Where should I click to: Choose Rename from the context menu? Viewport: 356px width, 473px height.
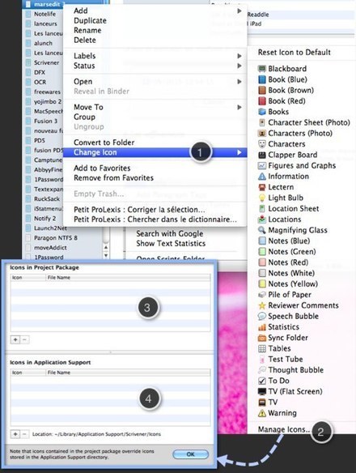[87, 31]
